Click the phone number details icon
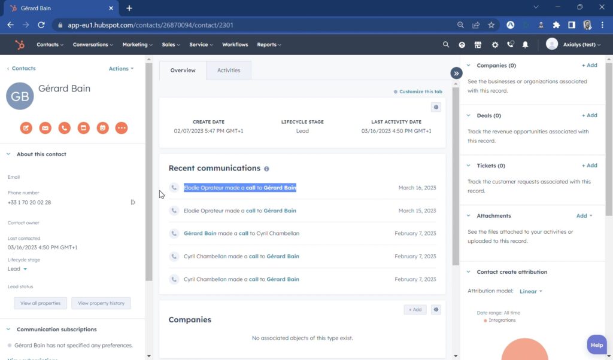 (133, 202)
